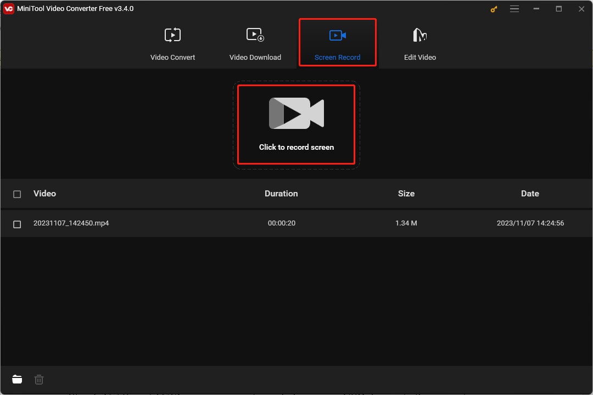Click the MiniTool logo in the title bar
Screen dimensions: 593x395
point(8,8)
